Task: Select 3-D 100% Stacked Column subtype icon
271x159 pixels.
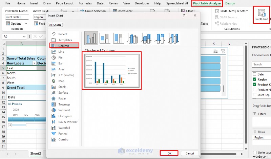Action: tap(160, 38)
